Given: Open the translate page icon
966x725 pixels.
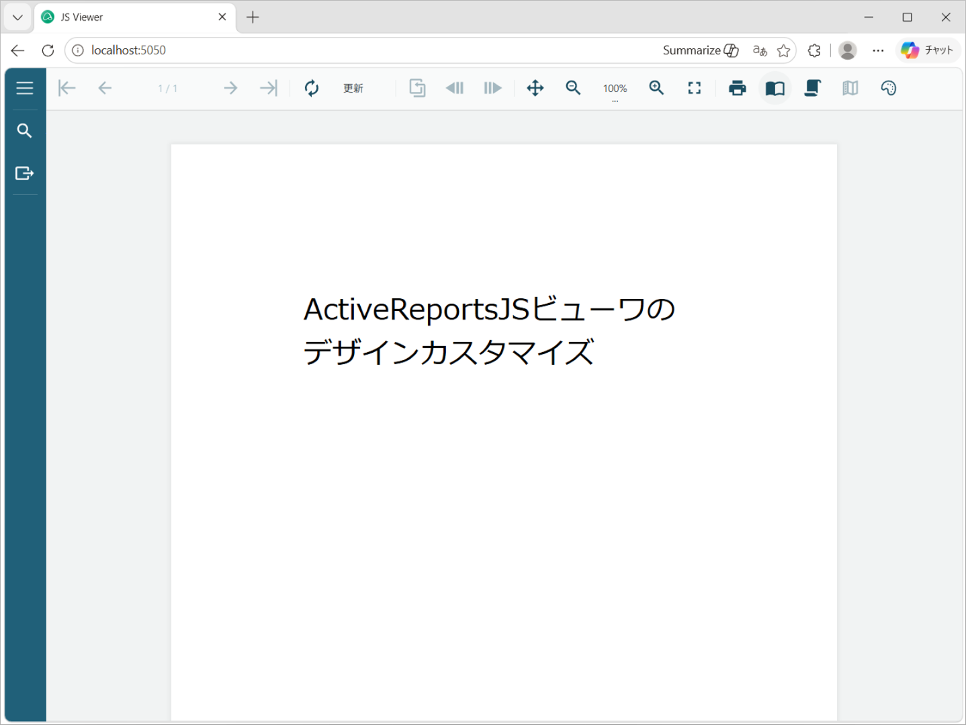Looking at the screenshot, I should point(760,50).
